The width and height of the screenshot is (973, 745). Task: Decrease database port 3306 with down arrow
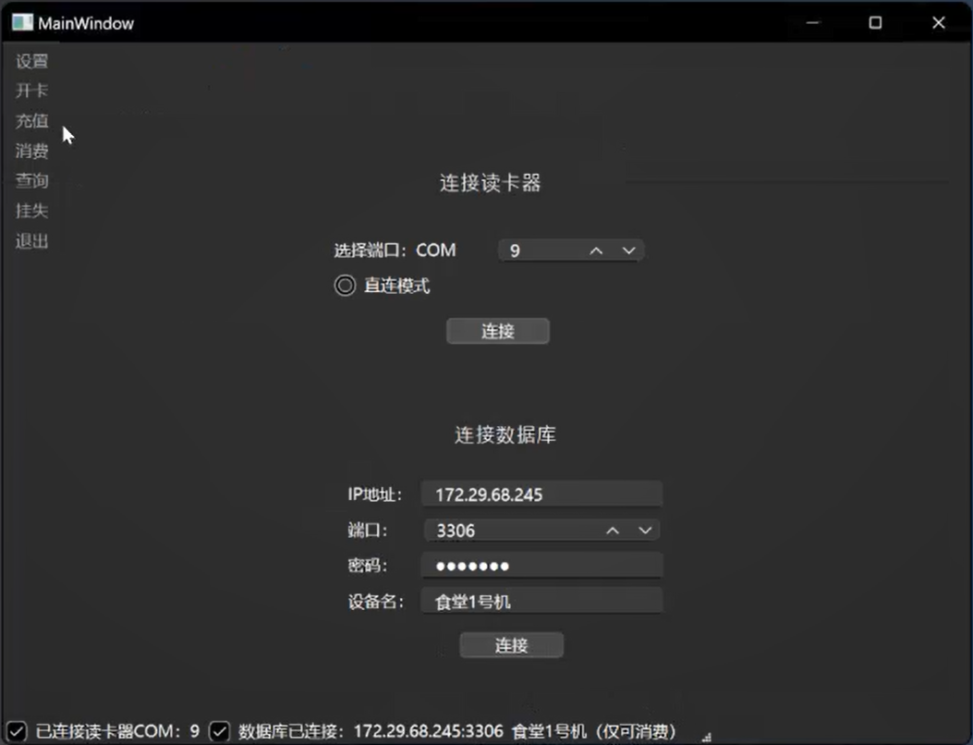[645, 530]
